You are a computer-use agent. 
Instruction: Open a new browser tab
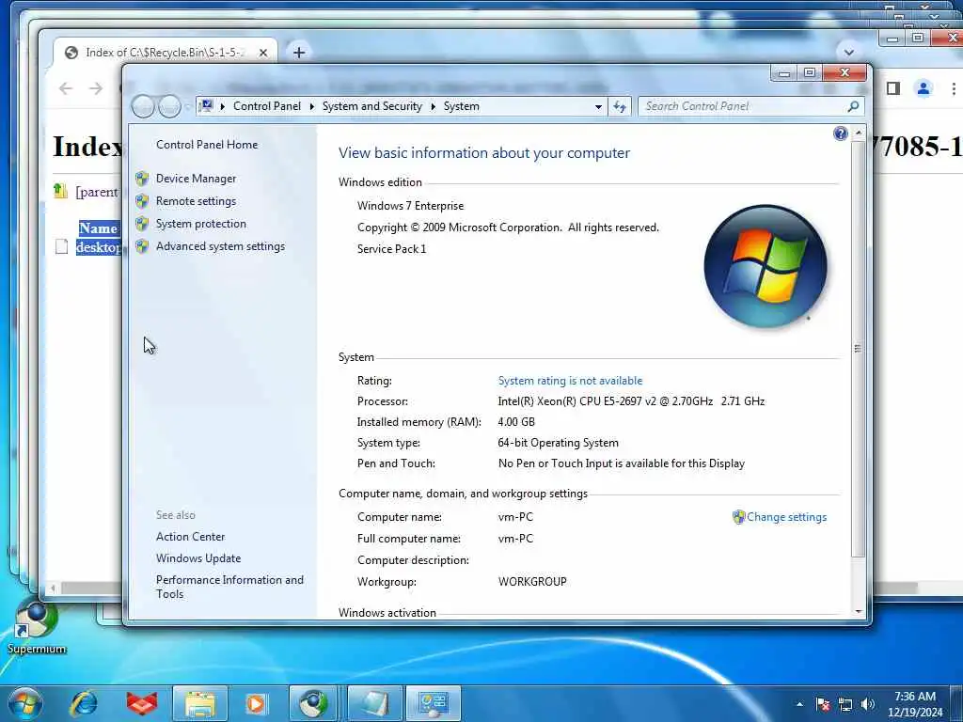click(x=298, y=53)
